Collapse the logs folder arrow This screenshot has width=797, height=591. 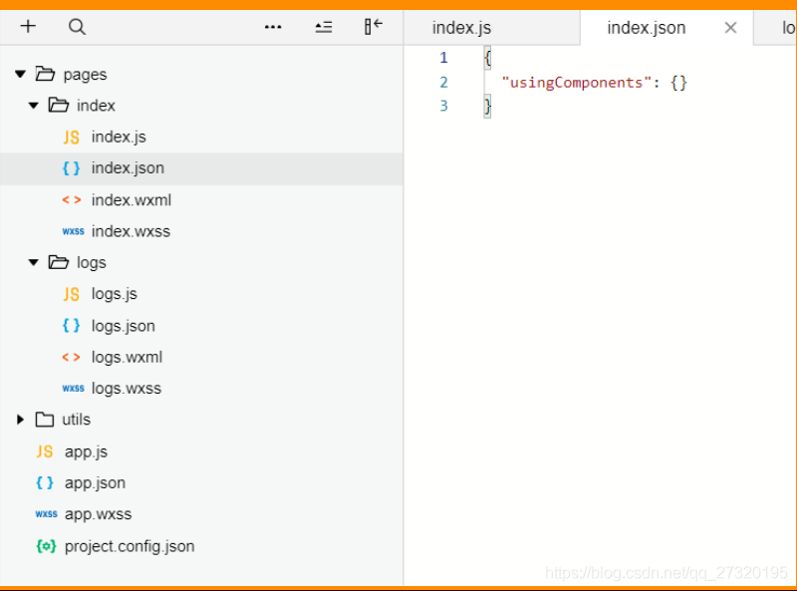(x=34, y=262)
